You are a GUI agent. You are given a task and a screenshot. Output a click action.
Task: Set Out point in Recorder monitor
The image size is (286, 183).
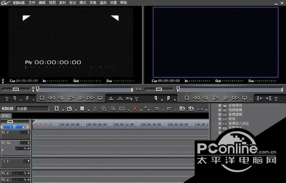(x=169, y=98)
